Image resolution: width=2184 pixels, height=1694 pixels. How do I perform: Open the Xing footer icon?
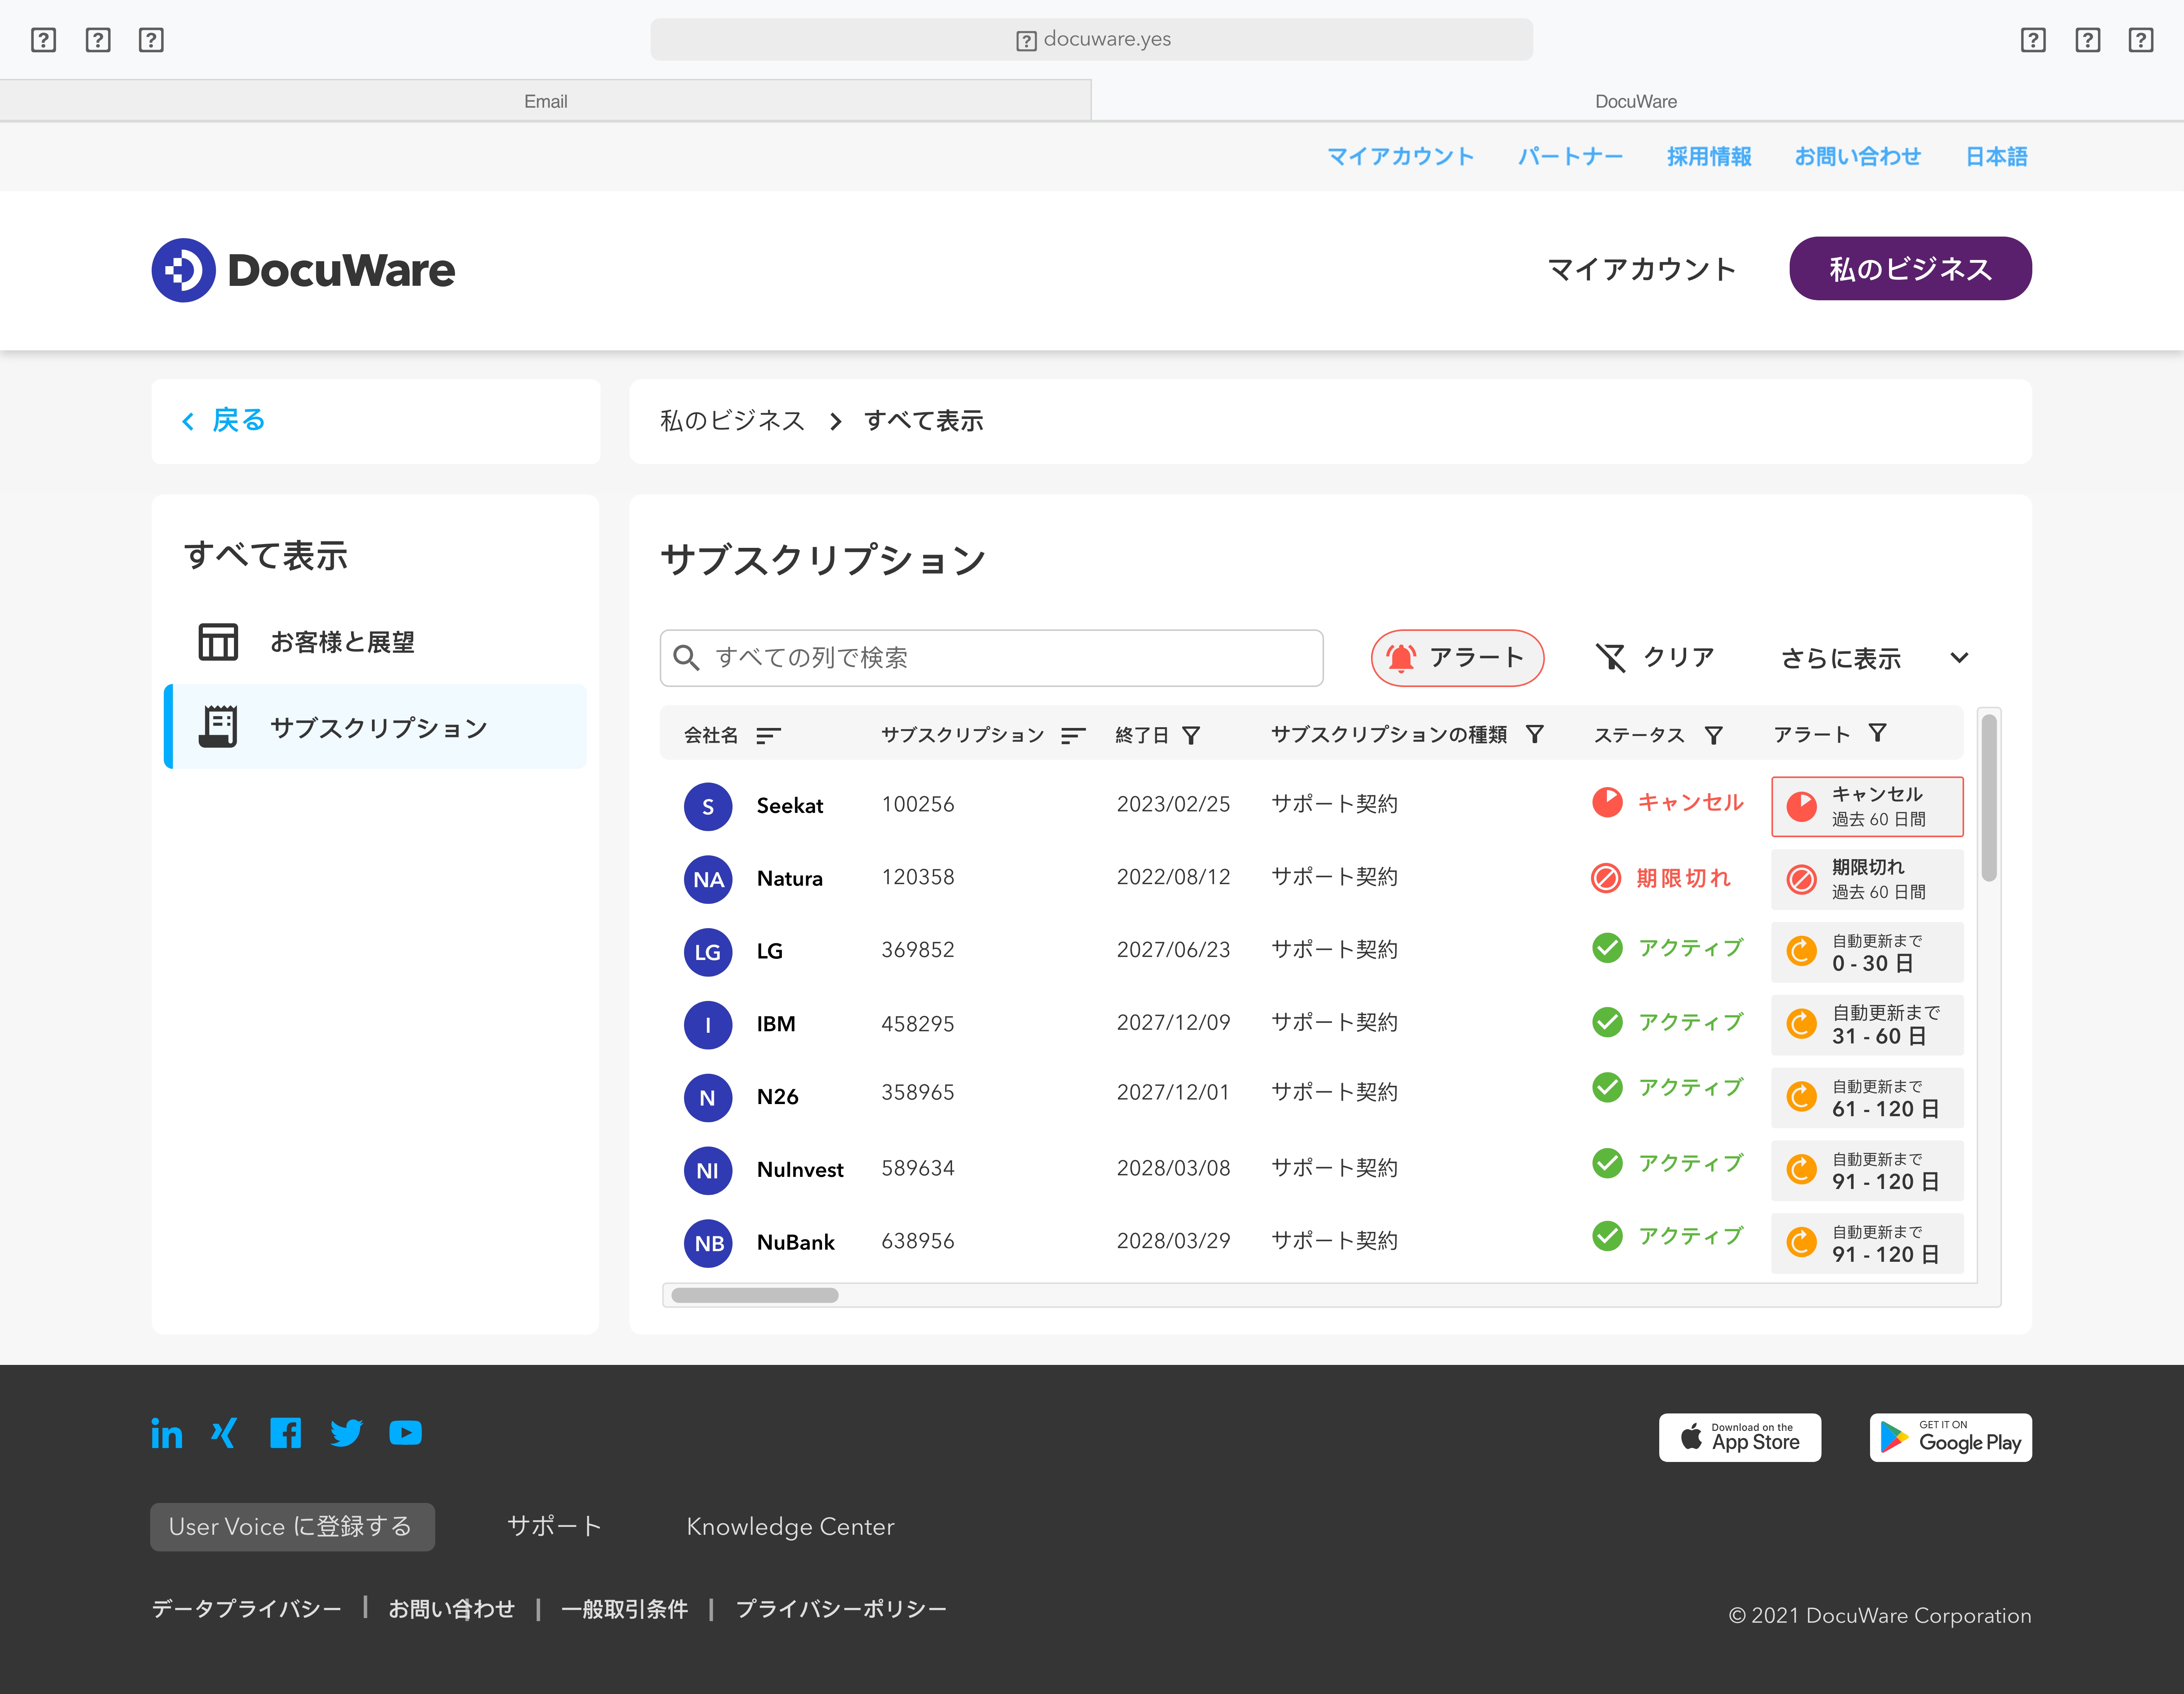(x=224, y=1433)
